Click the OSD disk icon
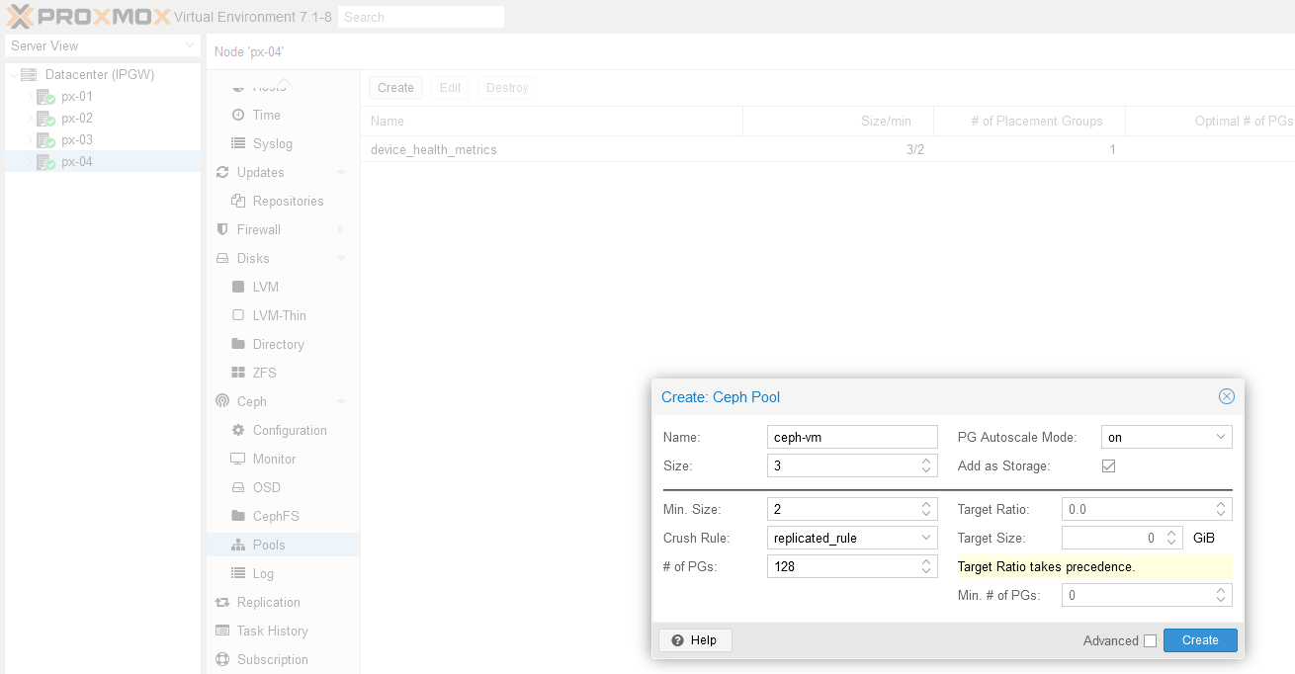 (x=237, y=487)
